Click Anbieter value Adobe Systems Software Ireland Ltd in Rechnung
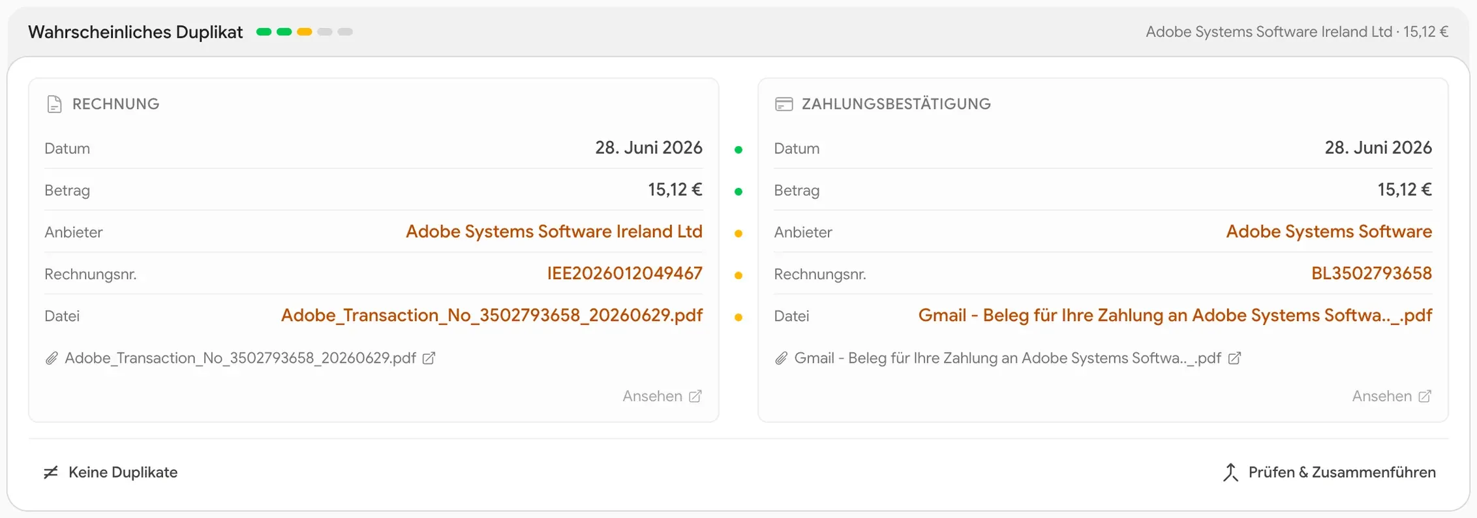Screen dimensions: 1477x518 [x=554, y=232]
